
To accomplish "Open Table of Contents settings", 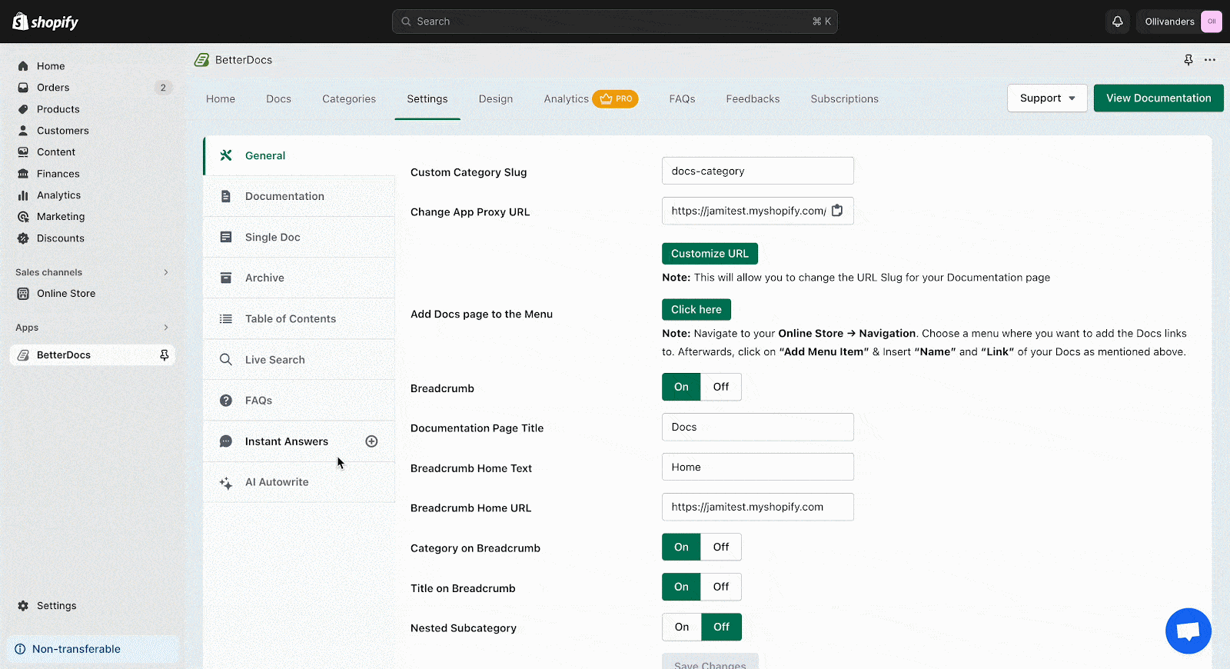I will pyautogui.click(x=299, y=318).
